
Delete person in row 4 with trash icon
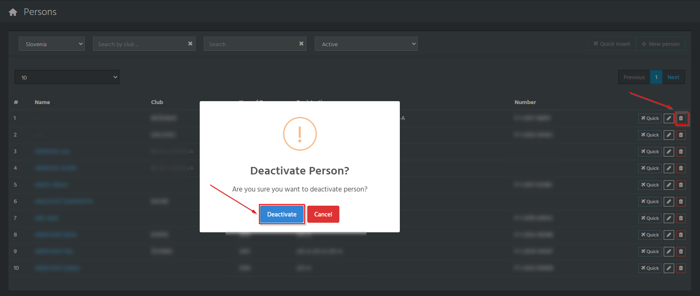pos(681,168)
